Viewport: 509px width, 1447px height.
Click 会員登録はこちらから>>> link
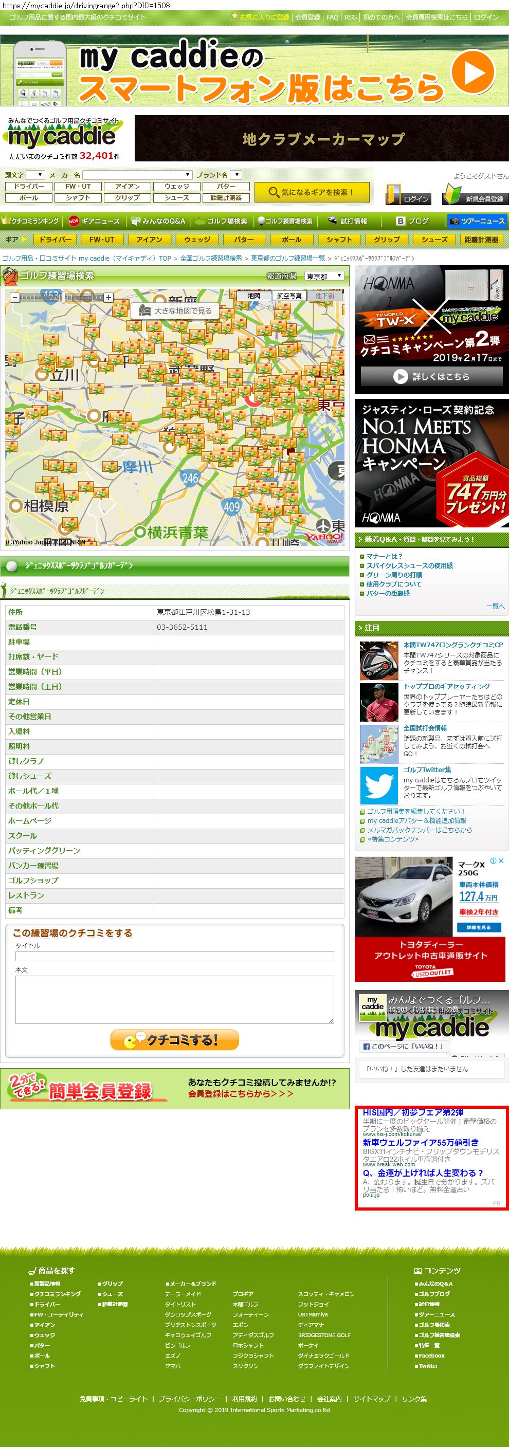pos(241,1094)
